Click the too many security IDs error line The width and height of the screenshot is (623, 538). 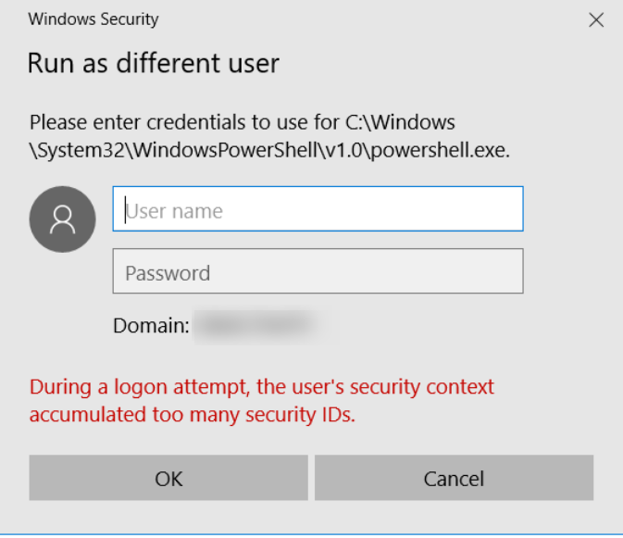193,415
